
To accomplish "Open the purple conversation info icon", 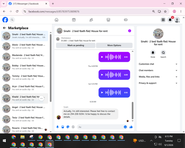I will click(129, 31).
